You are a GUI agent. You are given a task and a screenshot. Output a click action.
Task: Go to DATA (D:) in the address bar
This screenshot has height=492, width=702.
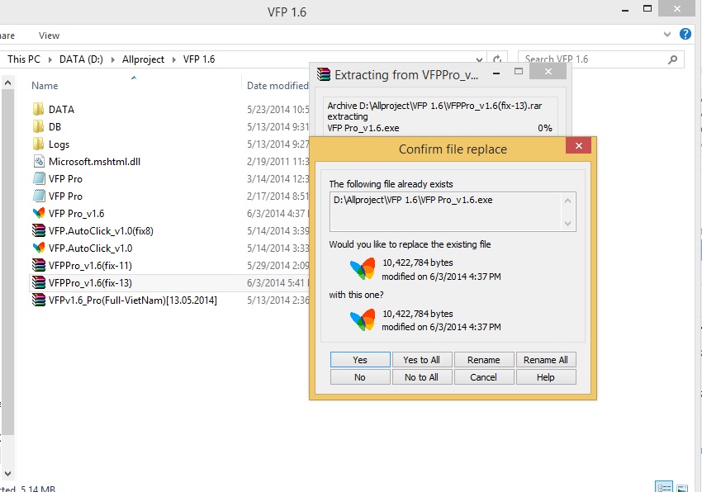point(81,59)
